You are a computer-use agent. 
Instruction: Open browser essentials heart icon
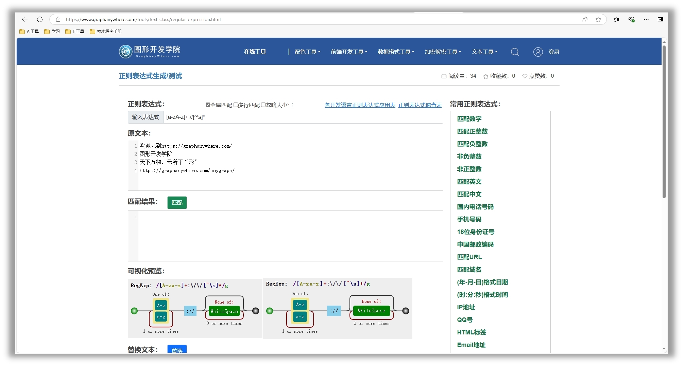pyautogui.click(x=631, y=19)
